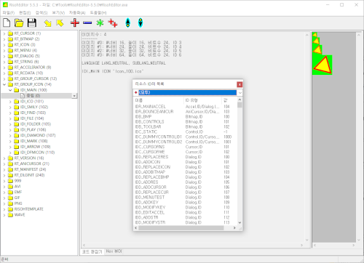The width and height of the screenshot is (364, 263).
Task: Select the IDI_DIAMOND (107) tree item
Action: [38, 135]
